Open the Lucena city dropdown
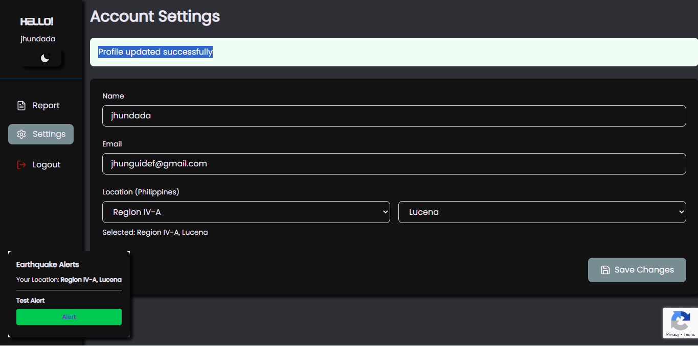 tap(542, 212)
